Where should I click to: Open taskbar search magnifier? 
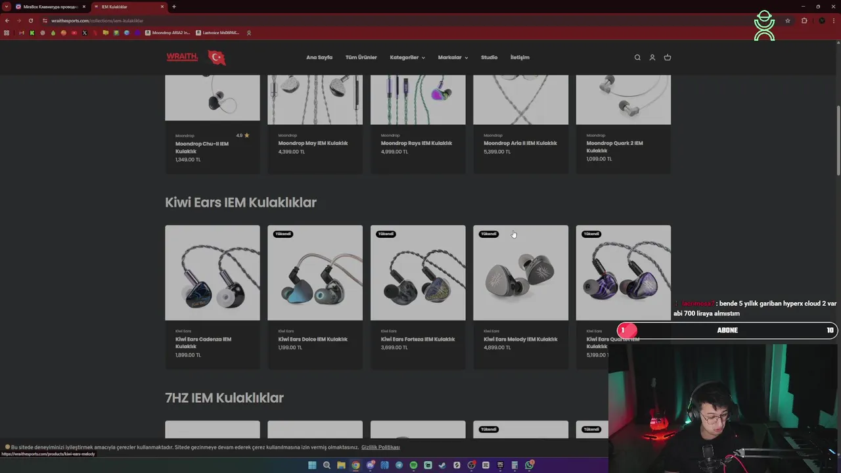click(327, 465)
